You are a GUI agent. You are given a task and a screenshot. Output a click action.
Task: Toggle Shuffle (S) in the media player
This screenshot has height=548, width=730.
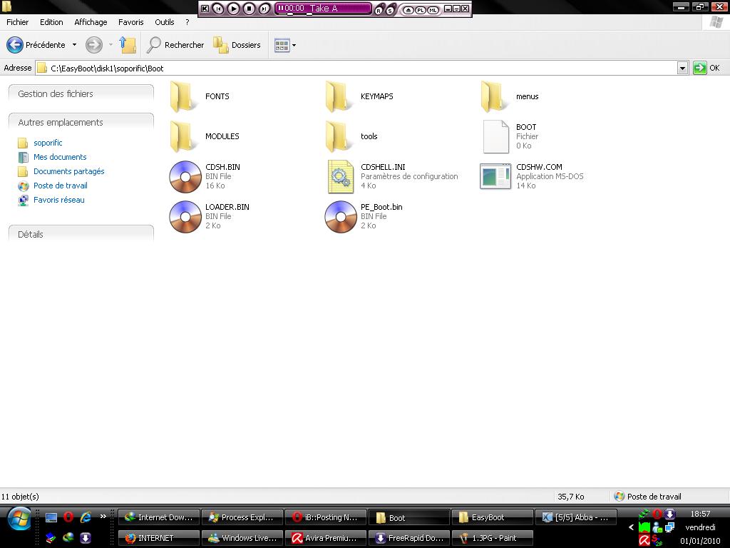tap(390, 11)
